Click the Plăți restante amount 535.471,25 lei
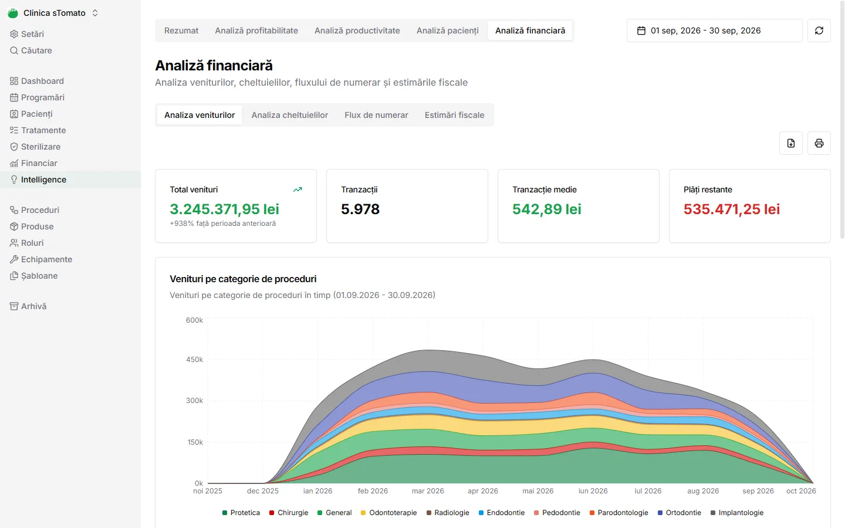845x528 pixels. [x=732, y=209]
